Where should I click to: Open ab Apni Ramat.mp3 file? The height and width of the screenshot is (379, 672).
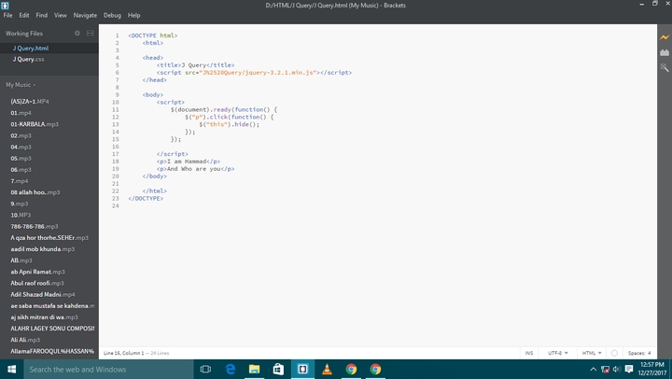(x=37, y=272)
